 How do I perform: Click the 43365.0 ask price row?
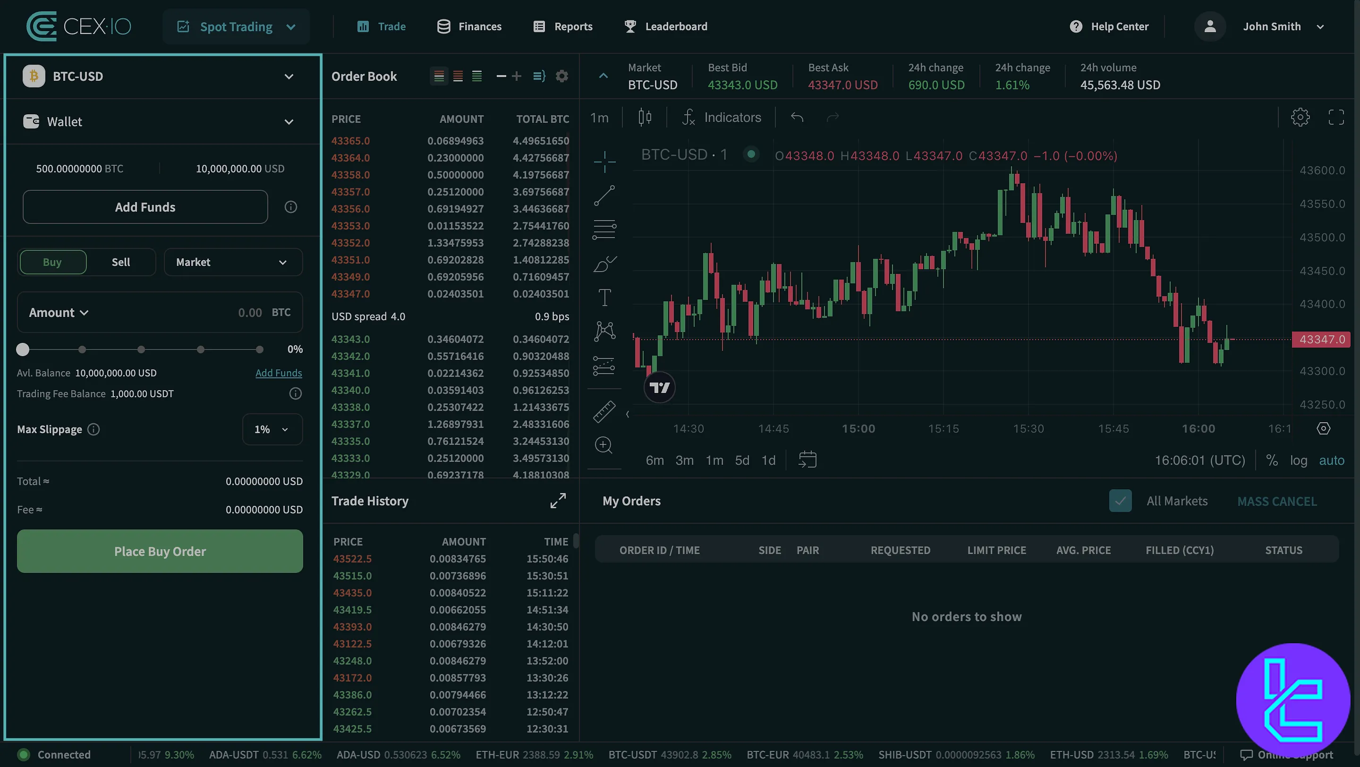click(x=450, y=141)
